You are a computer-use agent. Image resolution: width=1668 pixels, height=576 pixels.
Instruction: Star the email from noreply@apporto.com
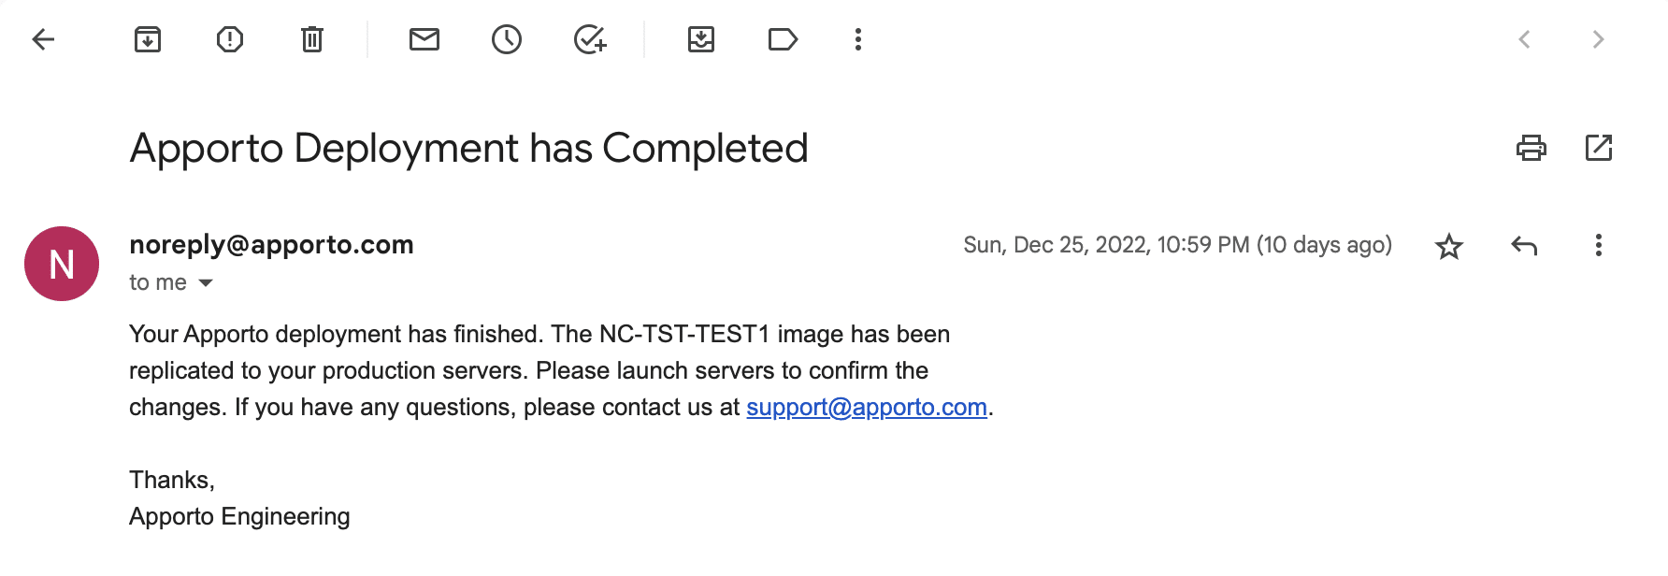[x=1449, y=246]
